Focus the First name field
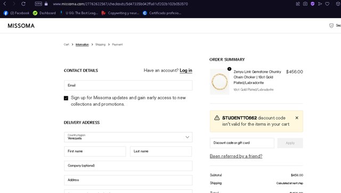Screen dimensions: 341x193 tap(95, 152)
